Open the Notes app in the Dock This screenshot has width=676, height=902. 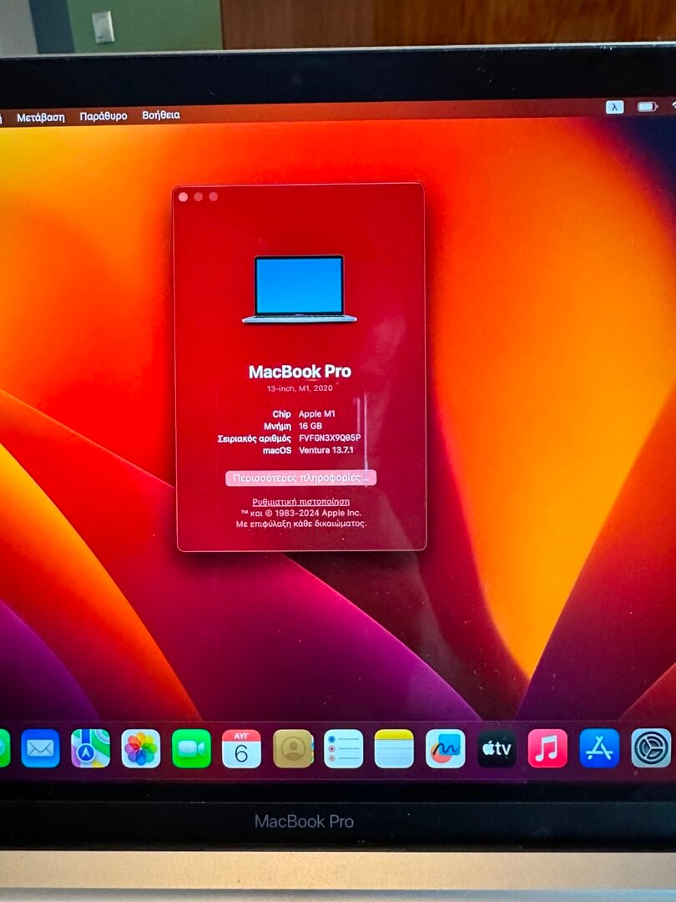(394, 748)
